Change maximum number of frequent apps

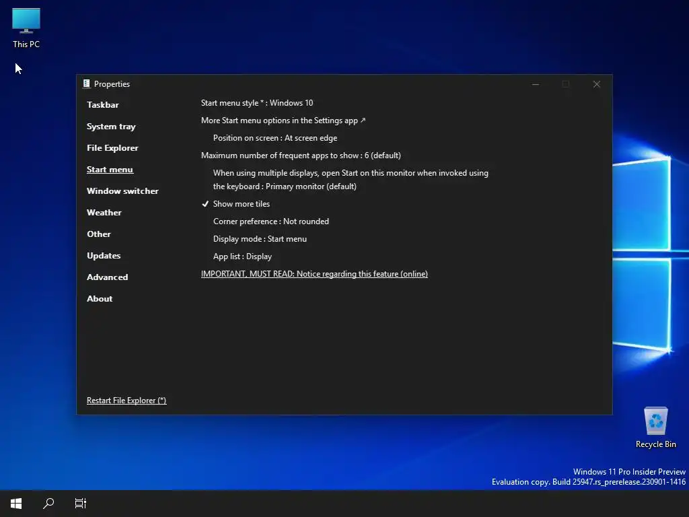point(301,156)
